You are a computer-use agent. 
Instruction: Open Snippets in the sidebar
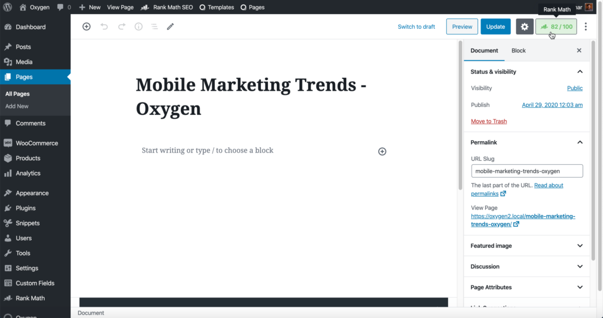pos(35,223)
